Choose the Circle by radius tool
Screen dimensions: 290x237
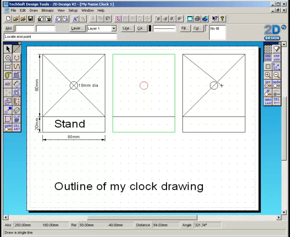8,58
